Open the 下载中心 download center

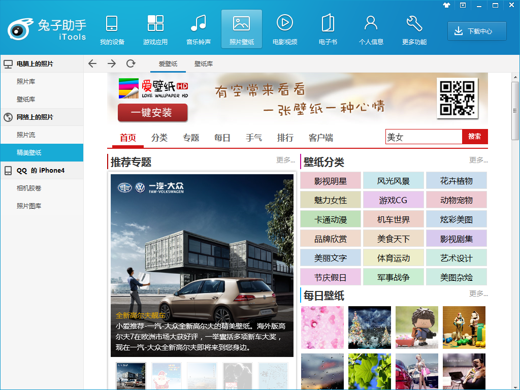(x=476, y=31)
